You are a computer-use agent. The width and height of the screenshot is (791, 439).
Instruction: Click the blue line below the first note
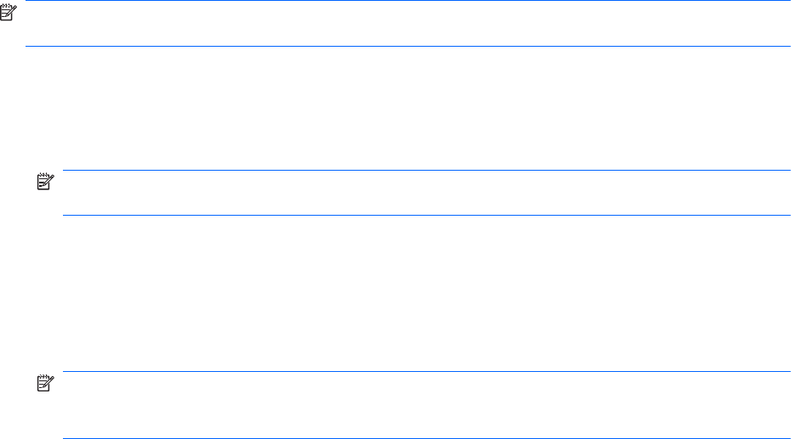400,46
